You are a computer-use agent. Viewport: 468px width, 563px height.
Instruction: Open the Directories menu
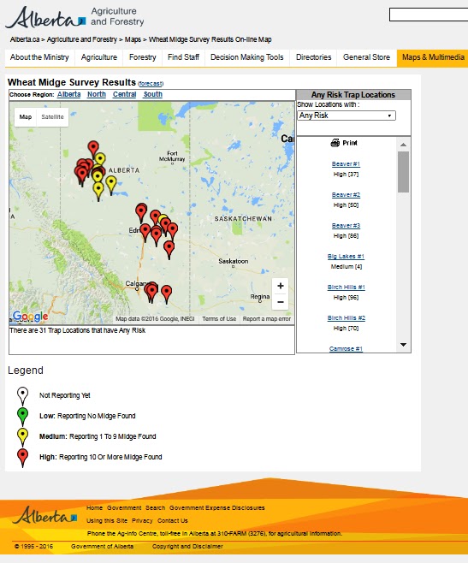pos(313,57)
